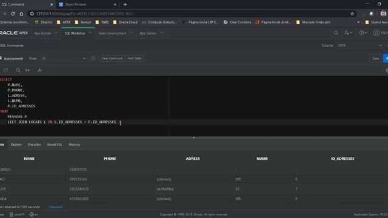388x218 pixels.
Task: Click into the SQL editor LEFT JOIN line
Action: tap(62, 122)
